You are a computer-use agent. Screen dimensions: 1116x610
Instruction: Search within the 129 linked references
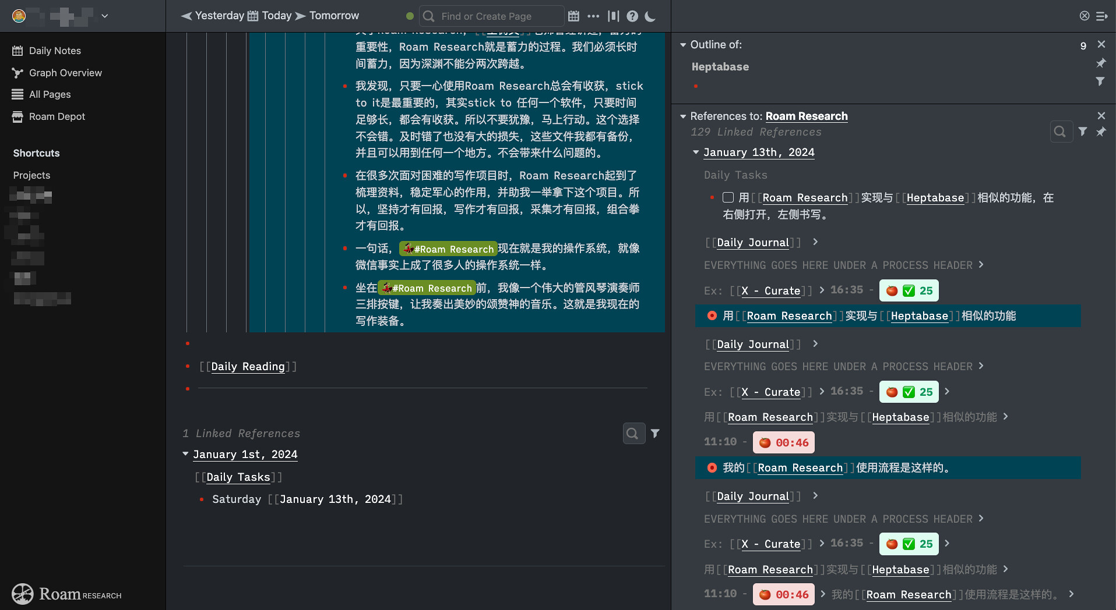click(1060, 132)
